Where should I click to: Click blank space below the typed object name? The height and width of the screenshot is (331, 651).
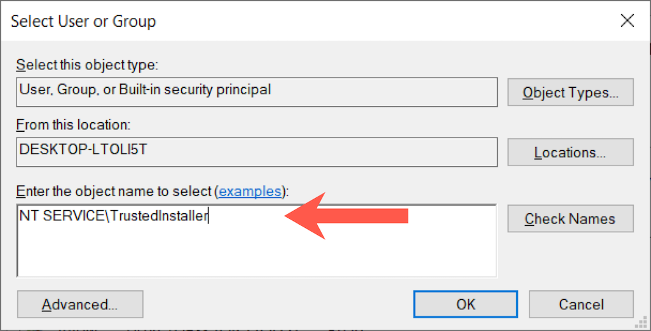click(x=254, y=251)
